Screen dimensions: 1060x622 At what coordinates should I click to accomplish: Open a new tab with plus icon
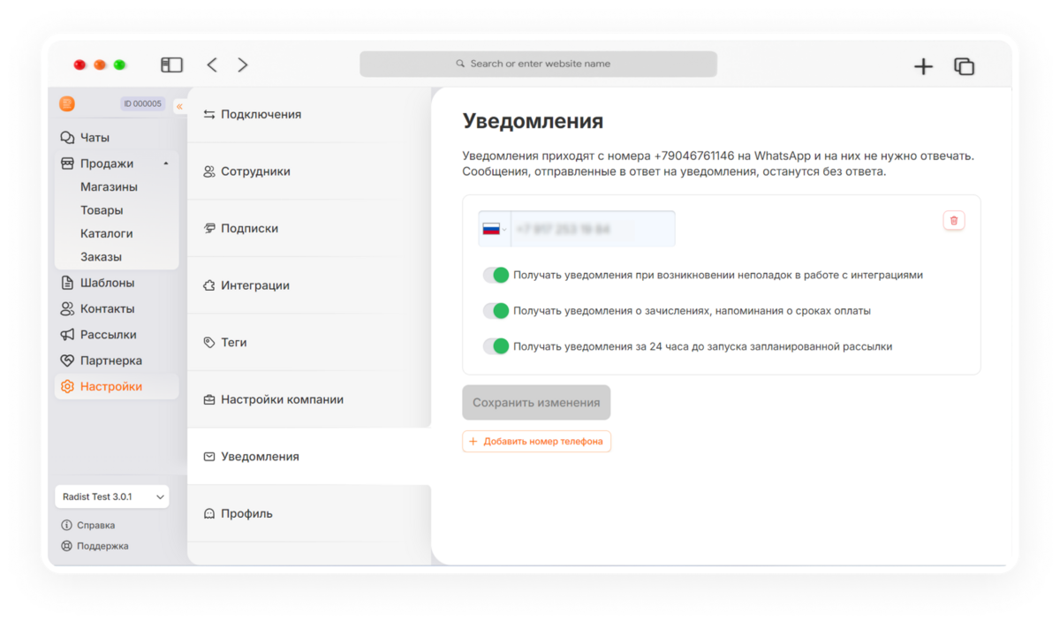coord(923,66)
